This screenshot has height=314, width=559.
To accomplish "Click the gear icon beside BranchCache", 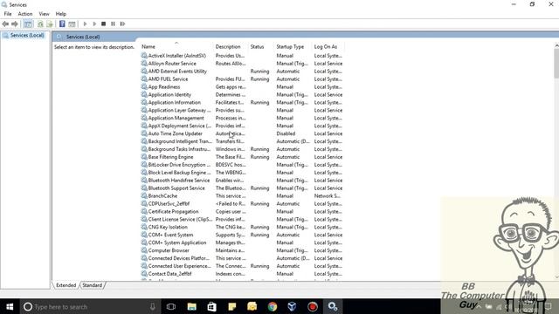I will tap(144, 195).
